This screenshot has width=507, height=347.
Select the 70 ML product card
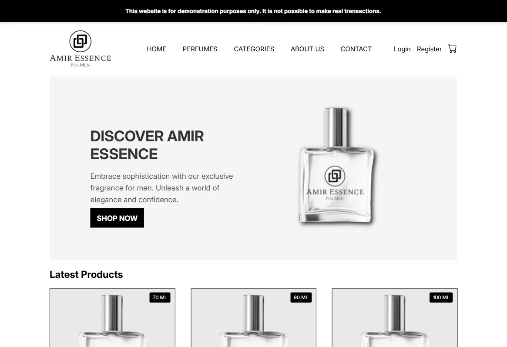click(113, 317)
